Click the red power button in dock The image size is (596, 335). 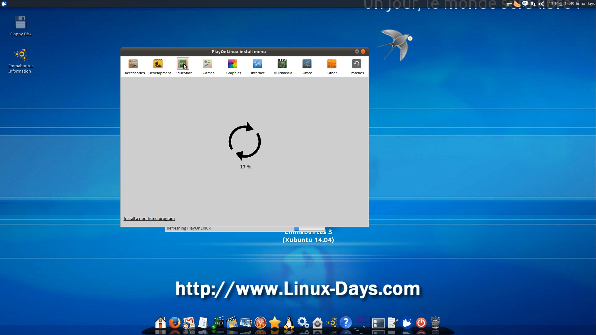[x=421, y=323]
